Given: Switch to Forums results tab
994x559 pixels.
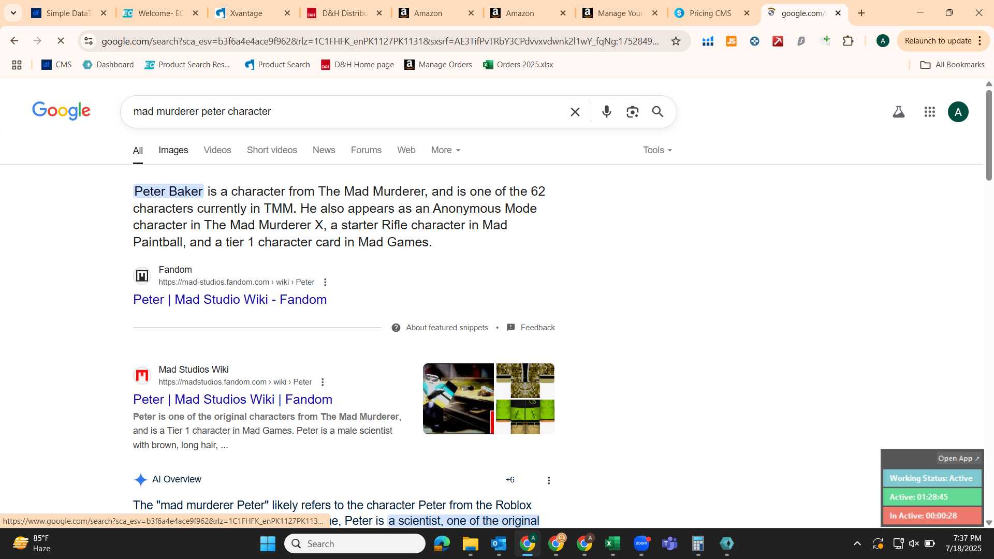Looking at the screenshot, I should click(x=366, y=150).
